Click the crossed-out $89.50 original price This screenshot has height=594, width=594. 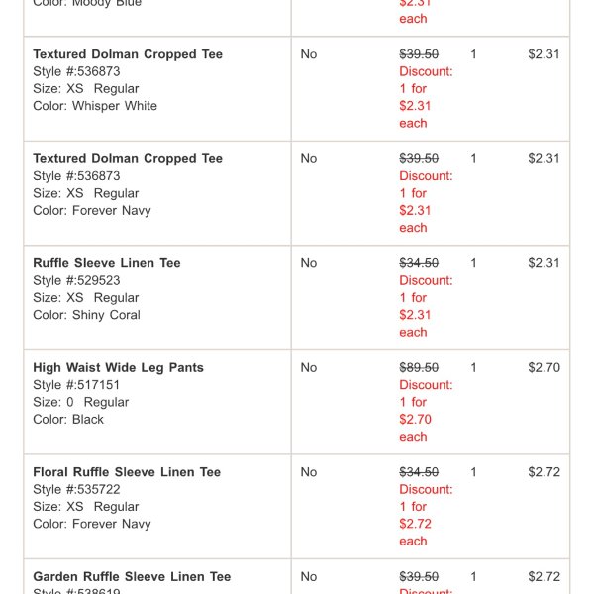click(x=419, y=367)
